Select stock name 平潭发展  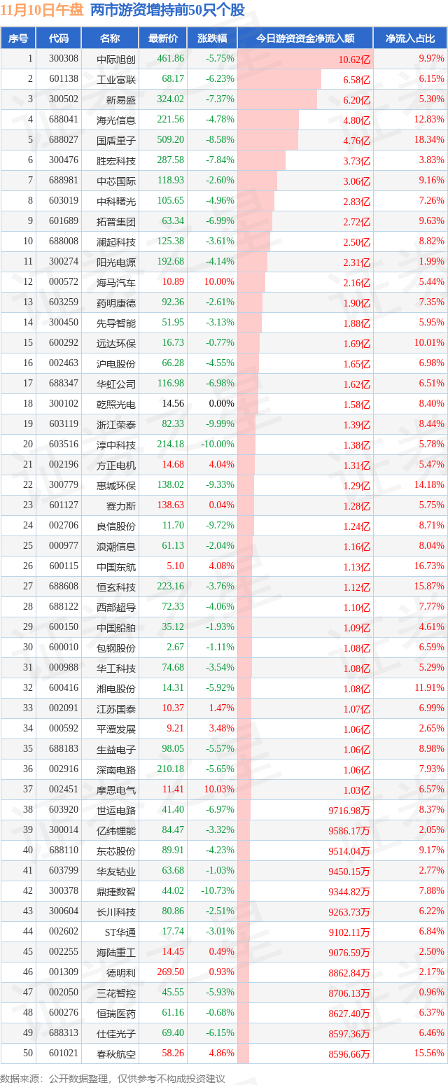tap(117, 729)
